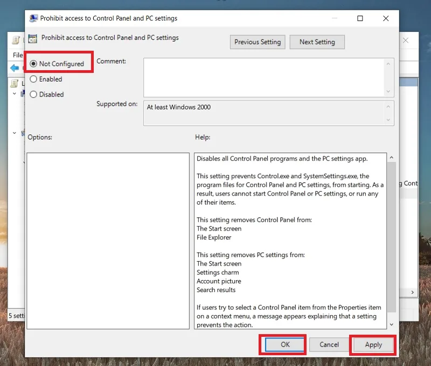
Task: Click the blue Back arrow in background window
Action: pos(15,67)
